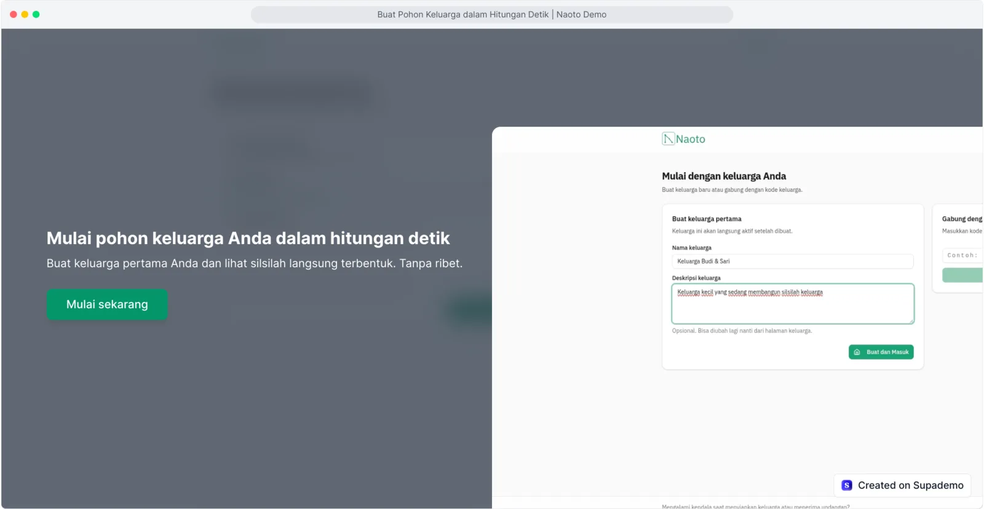The height and width of the screenshot is (509, 984).
Task: Click into the Deskripsi keluarga textarea
Action: coord(793,304)
